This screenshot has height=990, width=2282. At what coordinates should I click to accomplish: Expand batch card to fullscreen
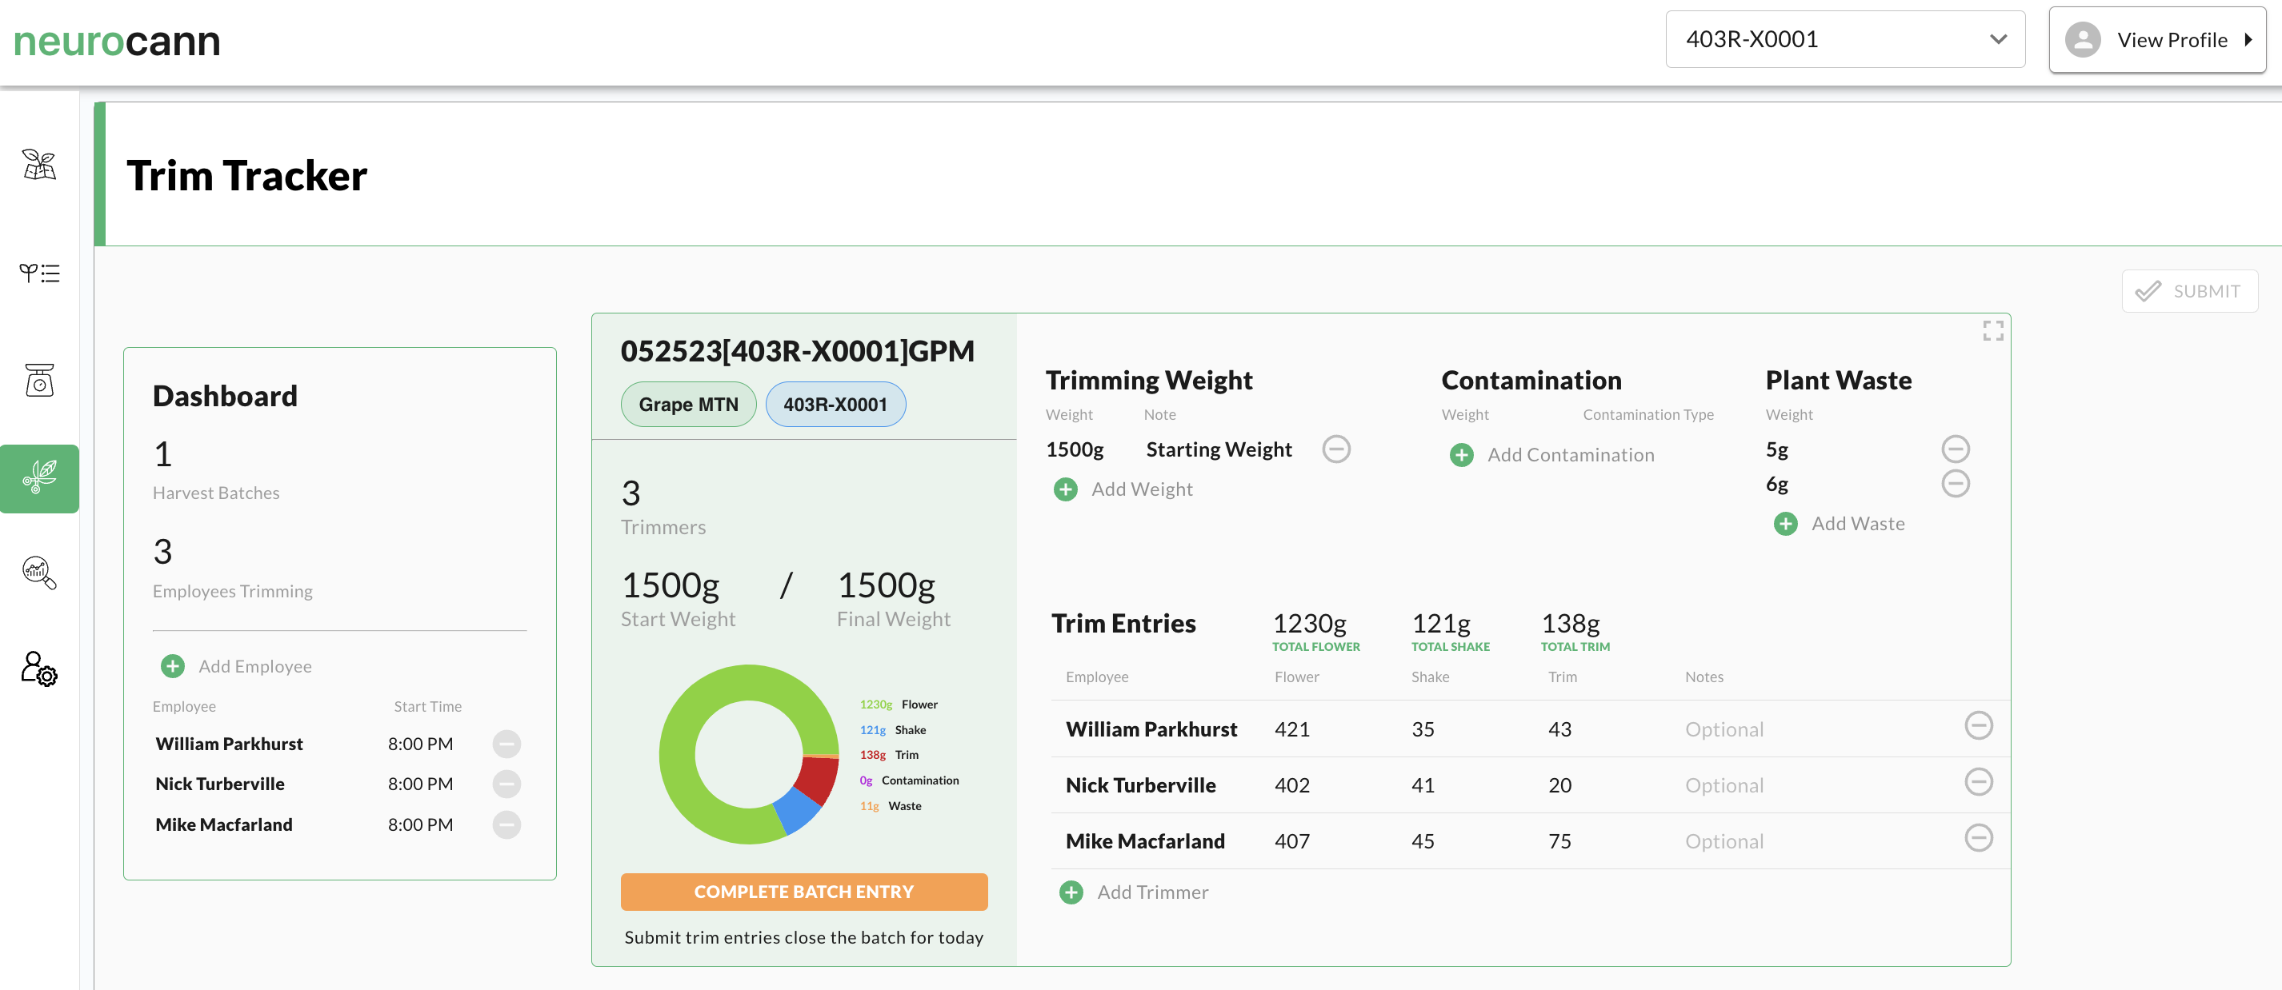pyautogui.click(x=1992, y=331)
